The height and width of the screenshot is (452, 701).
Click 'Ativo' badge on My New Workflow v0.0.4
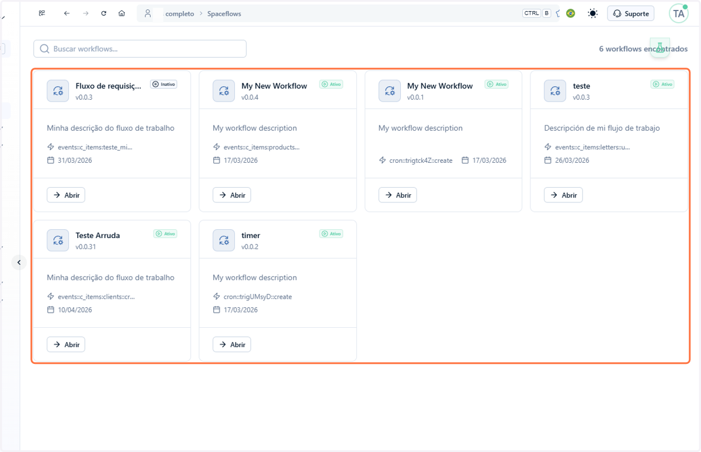(331, 84)
